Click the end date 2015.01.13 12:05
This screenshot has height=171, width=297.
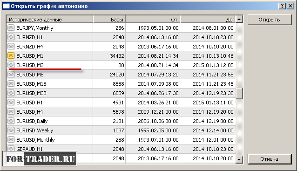coord(213,65)
